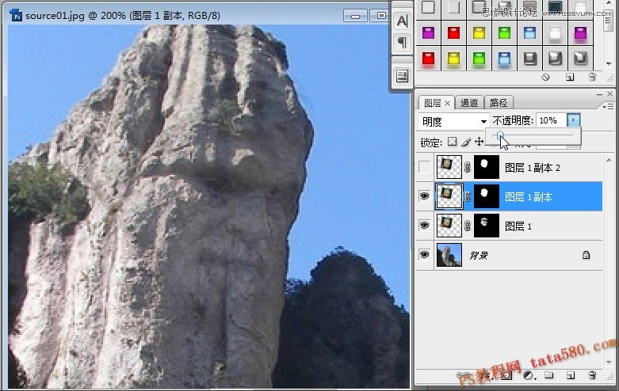Image resolution: width=619 pixels, height=391 pixels.
Task: Toggle the opacity slider arrow button
Action: pyautogui.click(x=573, y=120)
